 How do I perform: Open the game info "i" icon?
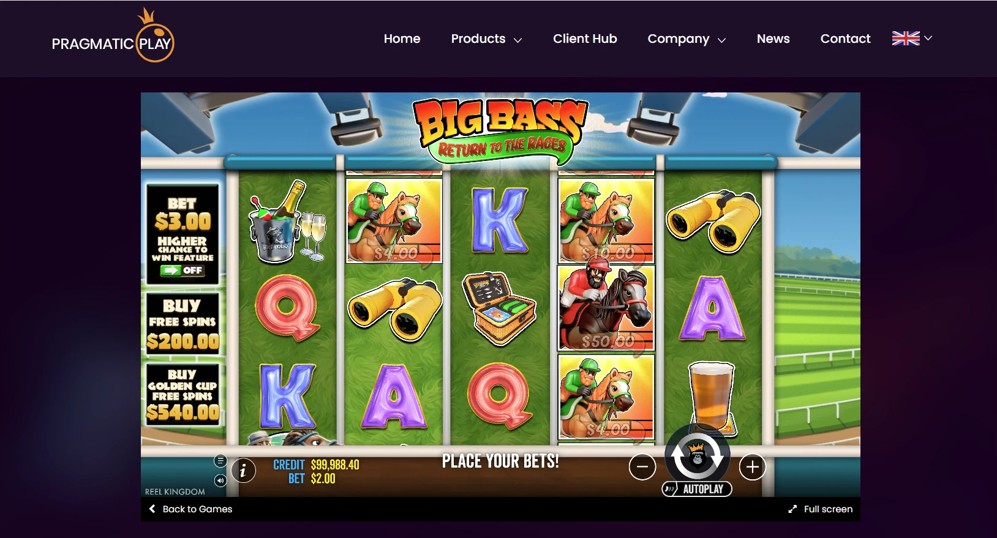click(x=243, y=471)
